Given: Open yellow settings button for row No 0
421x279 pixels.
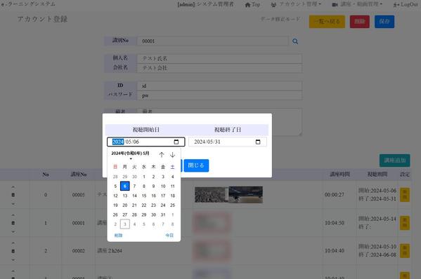Looking at the screenshot, I should click(x=405, y=195).
